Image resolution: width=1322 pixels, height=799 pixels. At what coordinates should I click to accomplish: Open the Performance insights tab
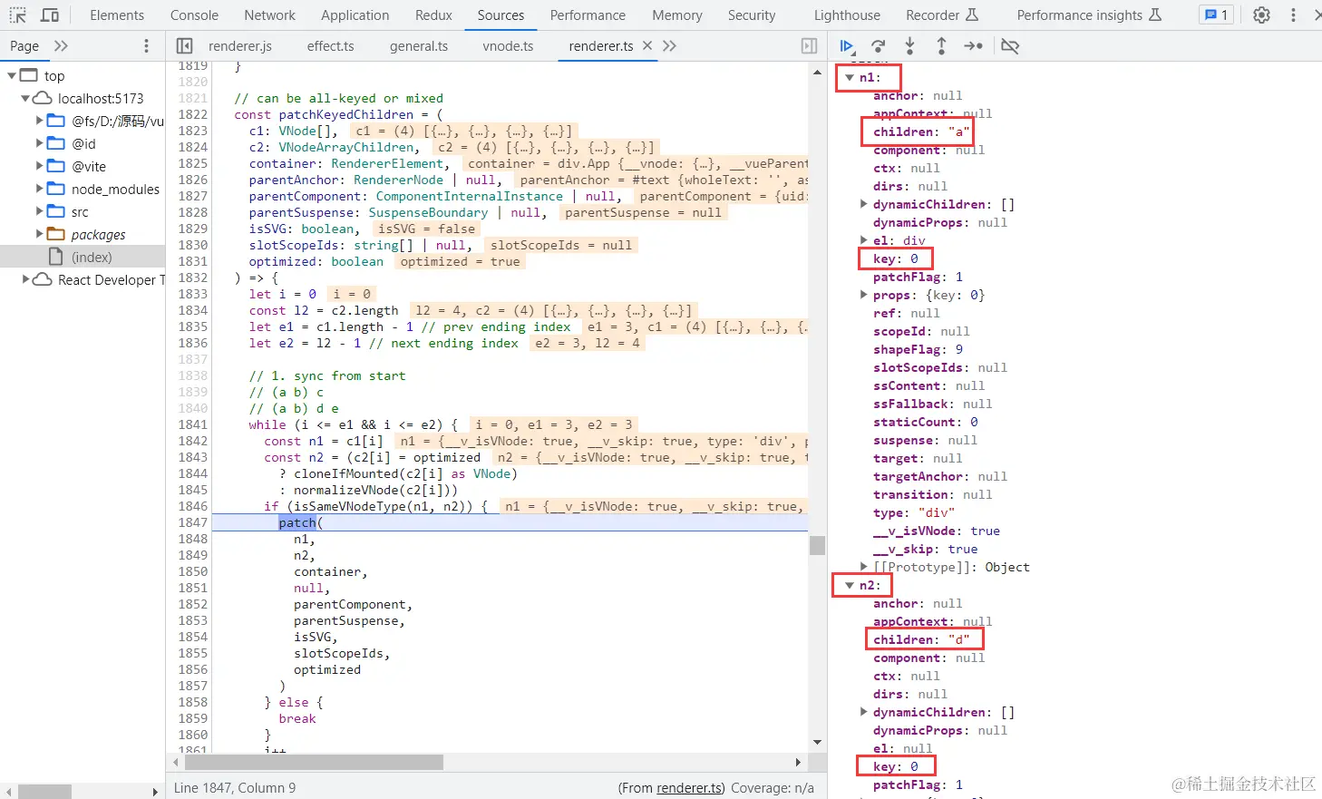(x=1088, y=15)
